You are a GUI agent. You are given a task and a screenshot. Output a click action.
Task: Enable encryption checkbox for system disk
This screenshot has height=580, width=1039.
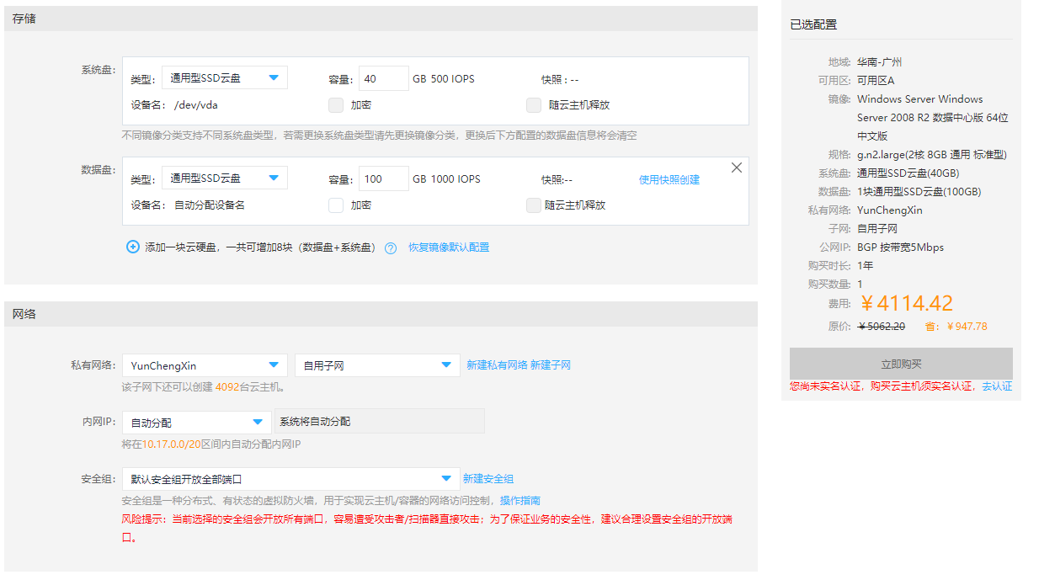tap(336, 105)
